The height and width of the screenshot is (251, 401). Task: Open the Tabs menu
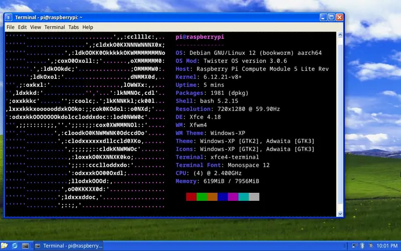coord(74,27)
